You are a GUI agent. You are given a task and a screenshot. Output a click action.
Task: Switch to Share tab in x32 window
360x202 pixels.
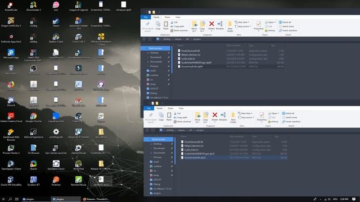[170, 108]
